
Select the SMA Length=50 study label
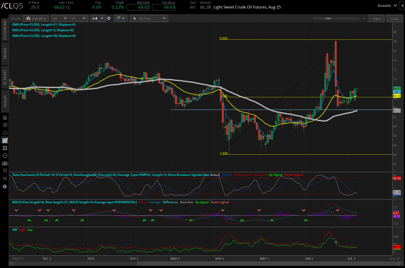44,36
